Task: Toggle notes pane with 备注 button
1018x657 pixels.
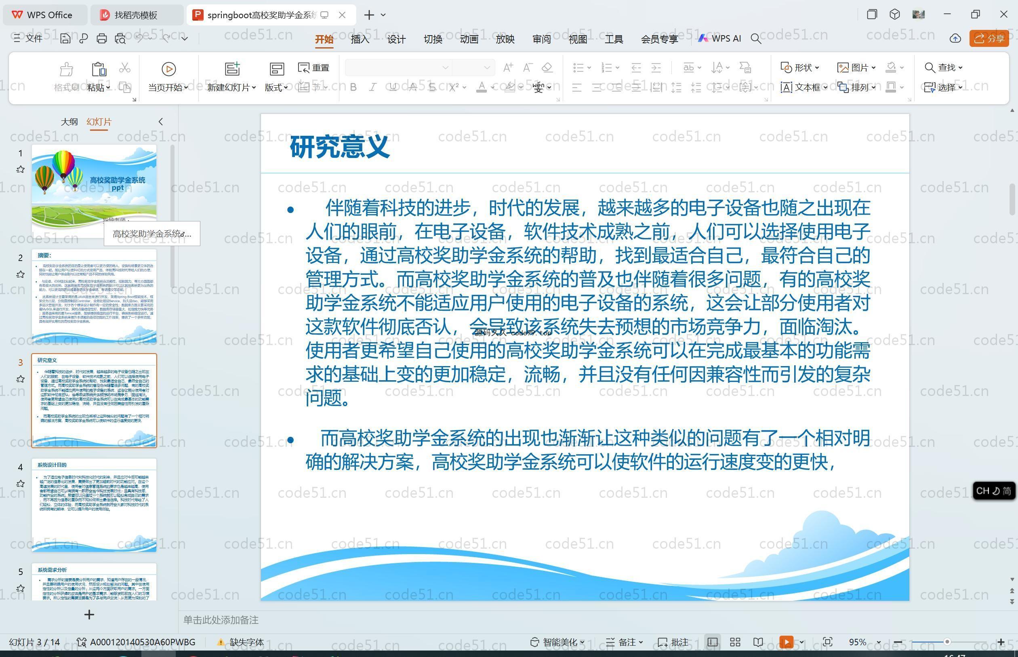Action: coord(624,642)
